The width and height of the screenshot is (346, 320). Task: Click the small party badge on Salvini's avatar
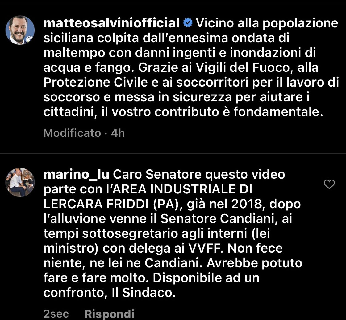coord(29,39)
